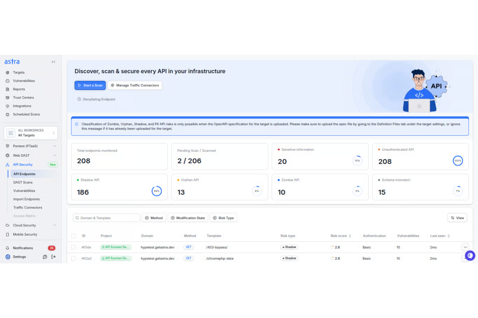The image size is (478, 318).
Task: Select the Scheduled Scans calendar icon
Action: pyautogui.click(x=7, y=114)
